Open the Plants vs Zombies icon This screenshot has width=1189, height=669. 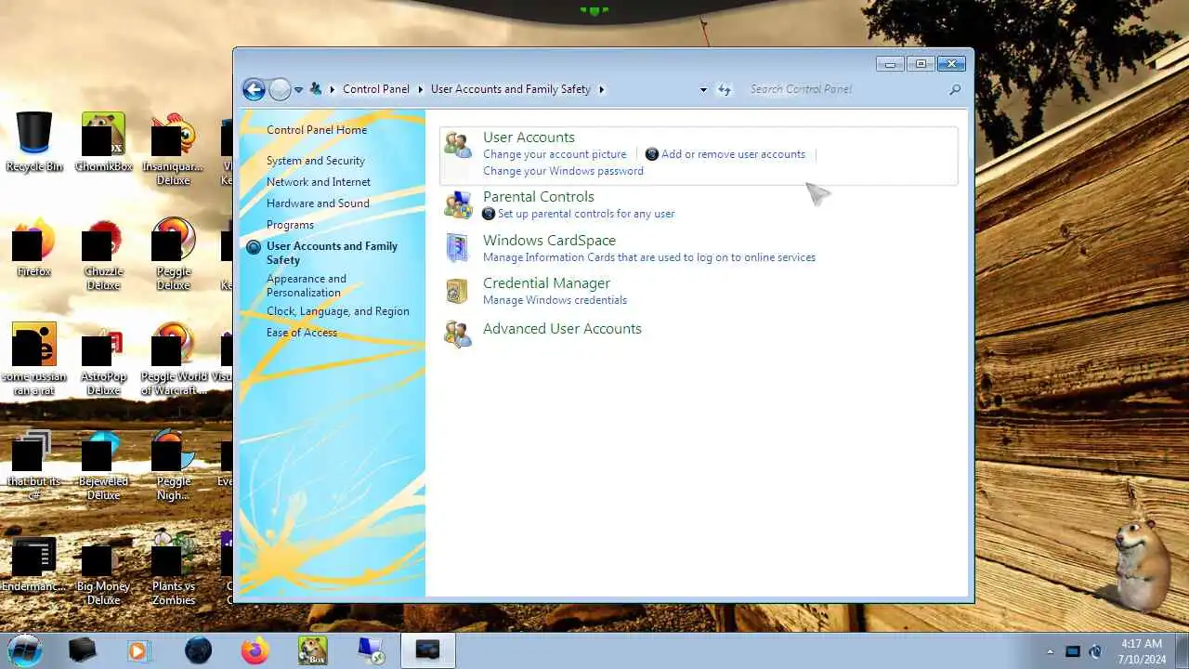(x=173, y=555)
